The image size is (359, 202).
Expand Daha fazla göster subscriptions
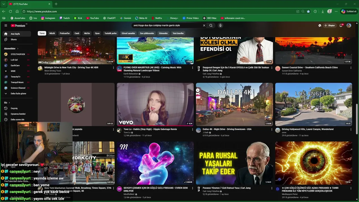coord(16,93)
